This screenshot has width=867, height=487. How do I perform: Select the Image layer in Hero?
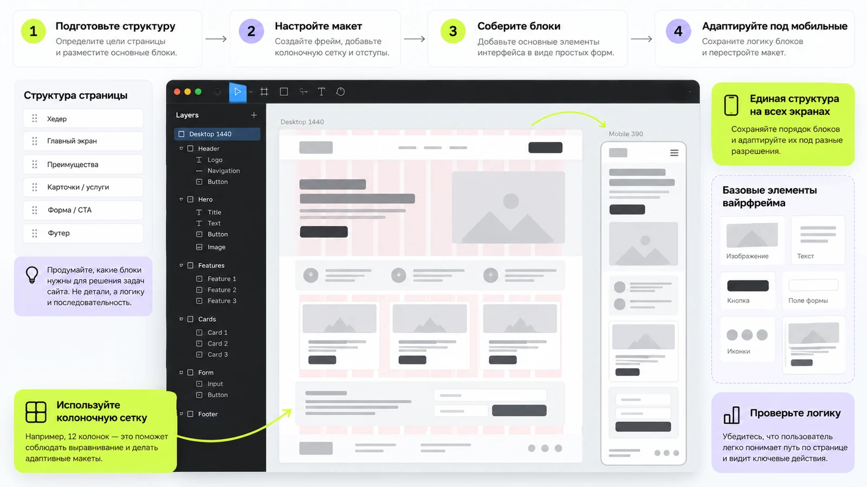pyautogui.click(x=211, y=247)
